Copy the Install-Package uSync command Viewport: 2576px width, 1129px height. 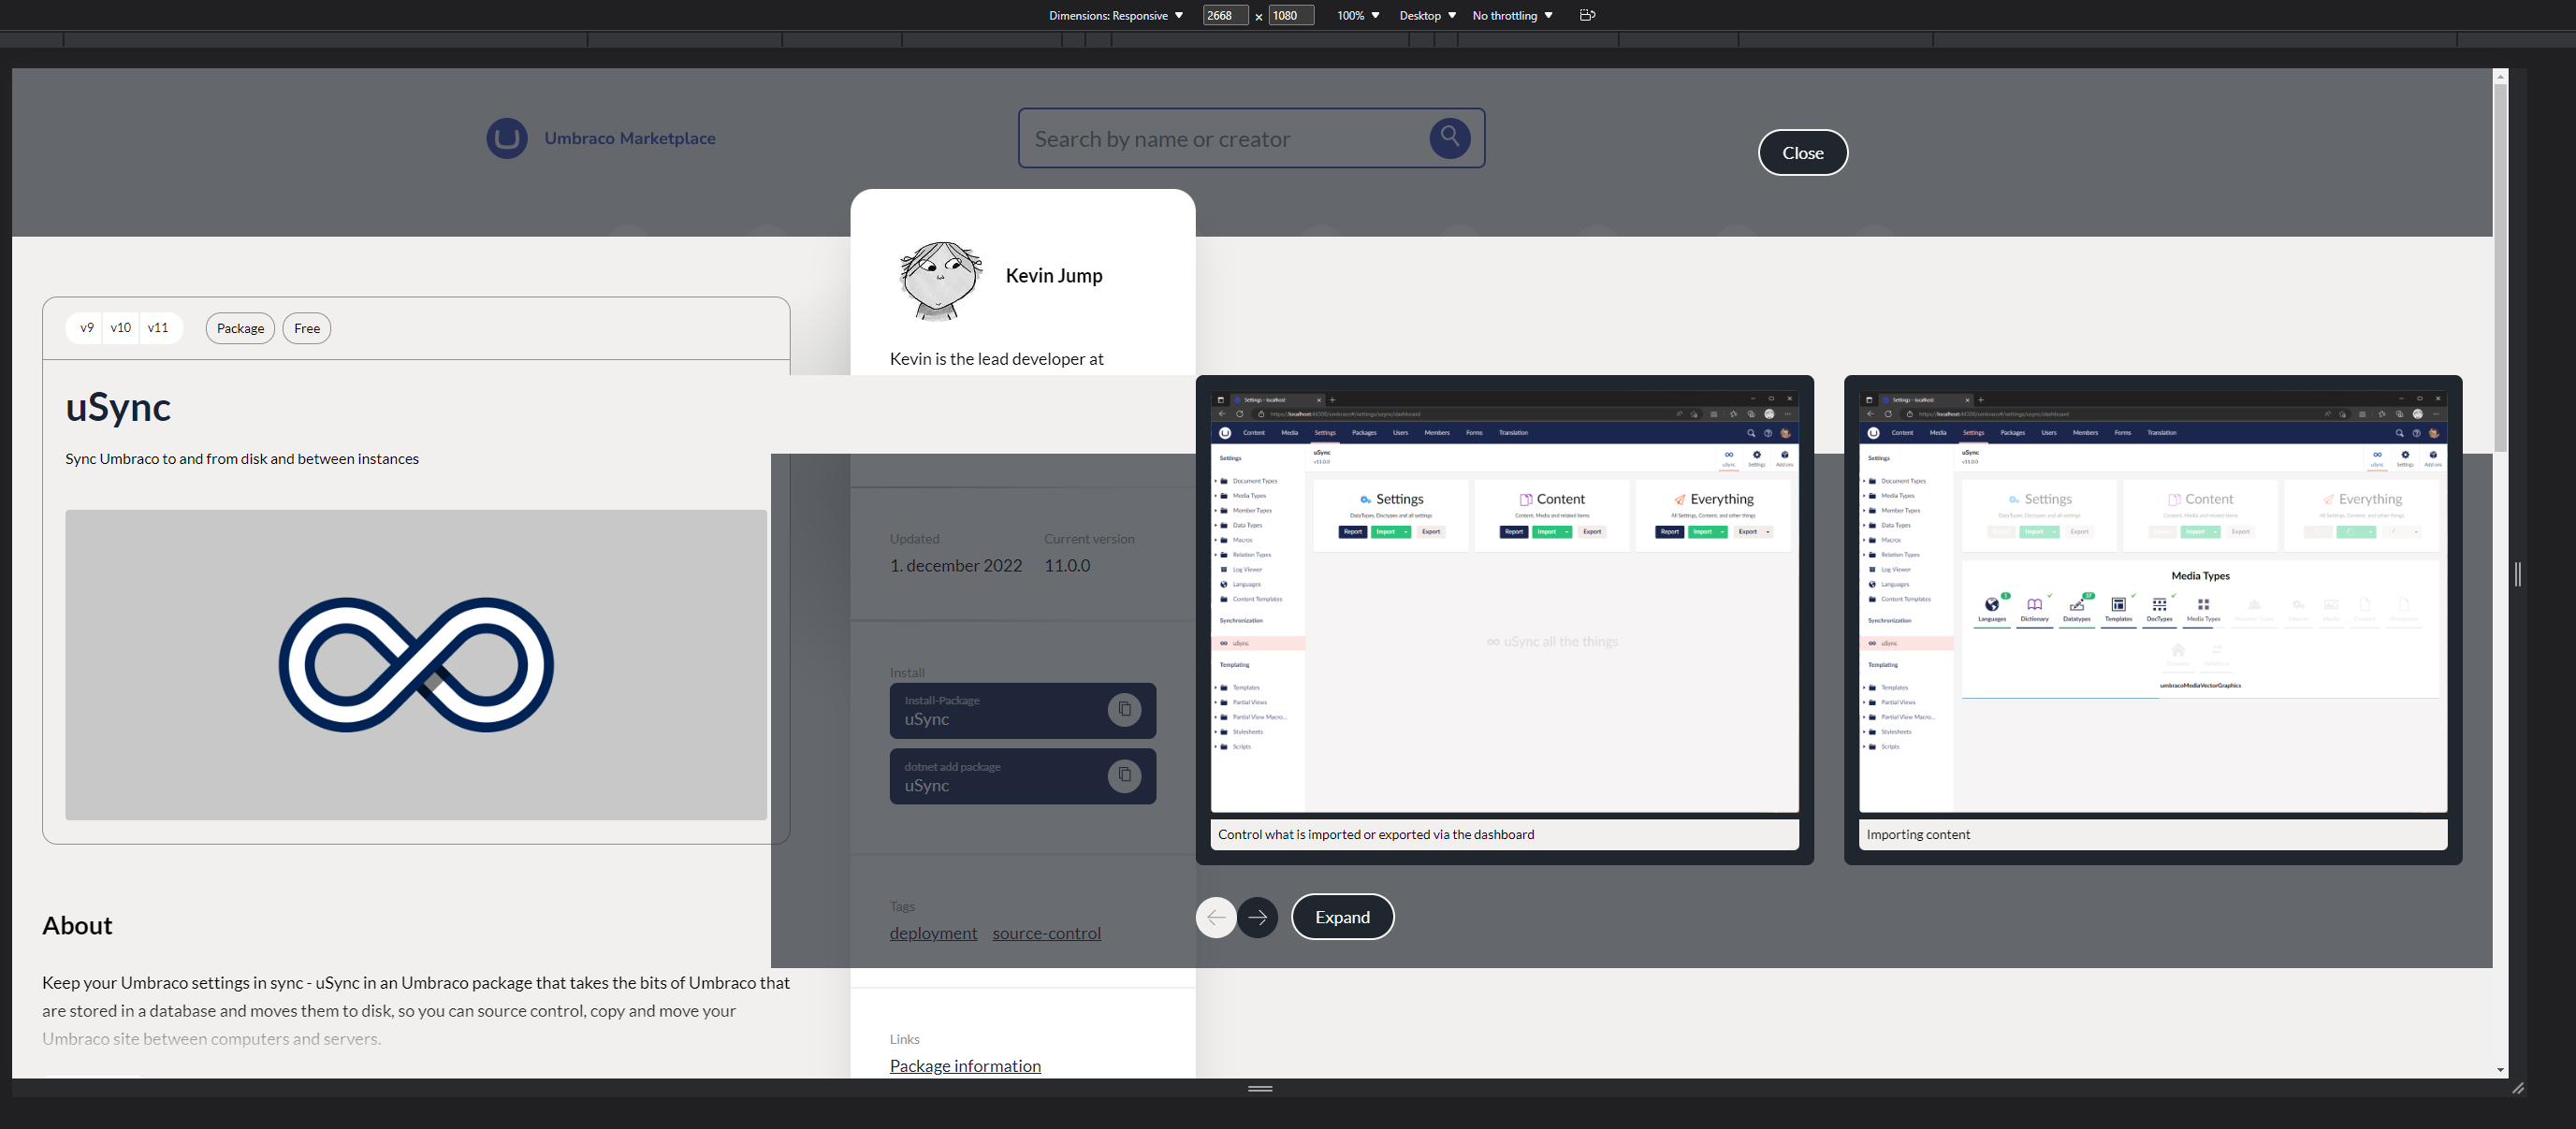click(x=1125, y=709)
